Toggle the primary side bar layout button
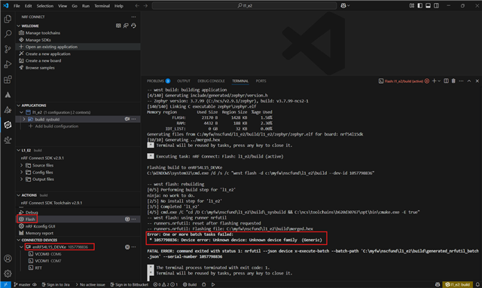Screen dimensions: 482x288 420,5
